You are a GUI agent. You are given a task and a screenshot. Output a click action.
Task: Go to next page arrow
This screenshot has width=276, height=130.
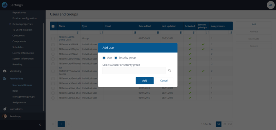pyautogui.click(x=69, y=124)
